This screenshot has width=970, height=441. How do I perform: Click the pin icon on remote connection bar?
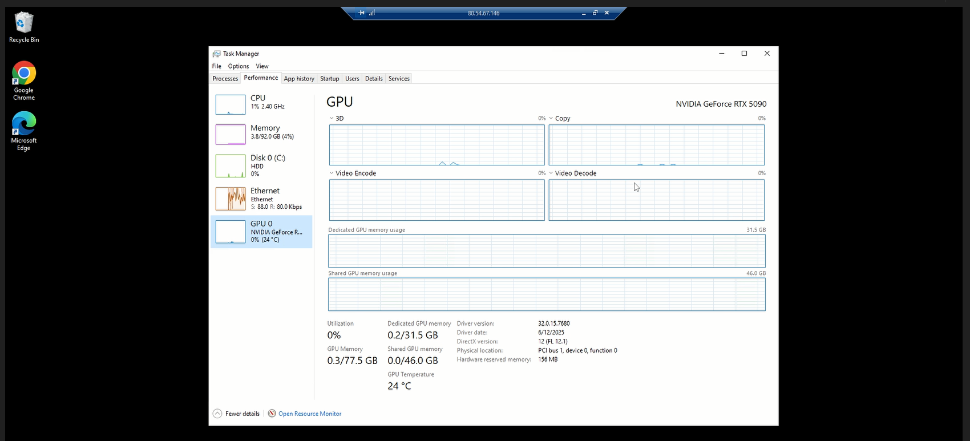point(362,13)
